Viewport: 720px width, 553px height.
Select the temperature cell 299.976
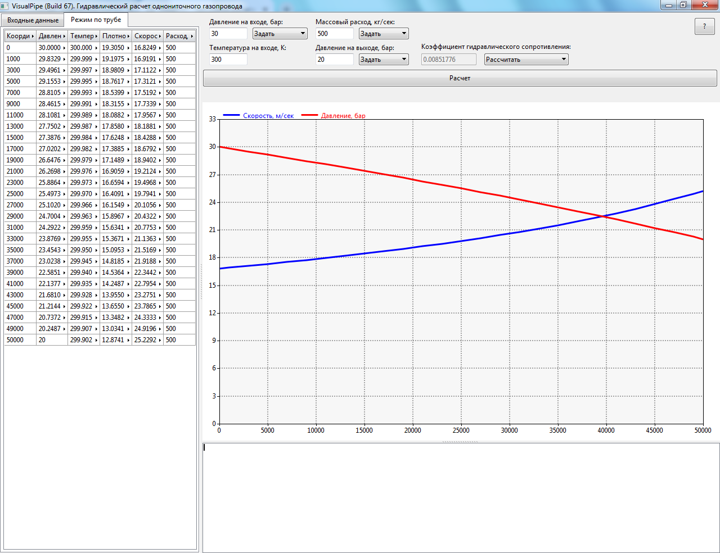click(84, 171)
